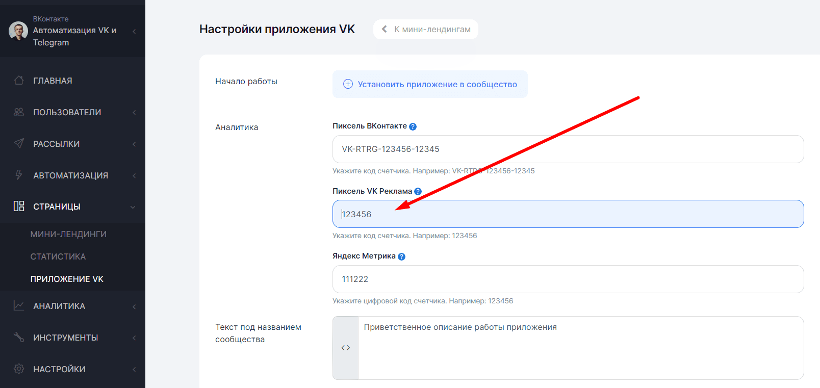Viewport: 820px width, 388px height.
Task: Open help tooltip for Пиксель ВКонтакте
Action: click(413, 126)
